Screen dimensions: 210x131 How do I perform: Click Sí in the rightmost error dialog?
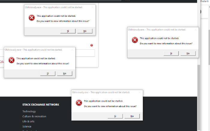[171, 53]
